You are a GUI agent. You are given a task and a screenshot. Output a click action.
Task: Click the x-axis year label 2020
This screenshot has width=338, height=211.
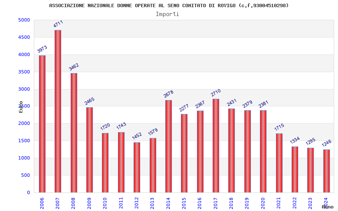(263, 203)
